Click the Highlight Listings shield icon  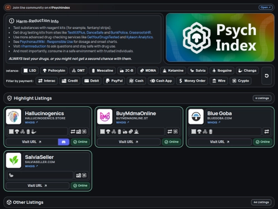pyautogui.click(x=10, y=98)
